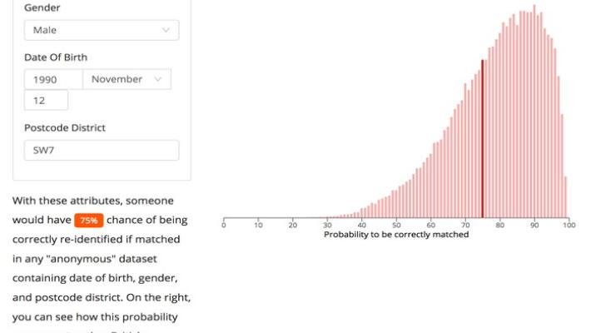Image resolution: width=591 pixels, height=333 pixels.
Task: Click the tallest histogram bar near 90
Action: 534,112
